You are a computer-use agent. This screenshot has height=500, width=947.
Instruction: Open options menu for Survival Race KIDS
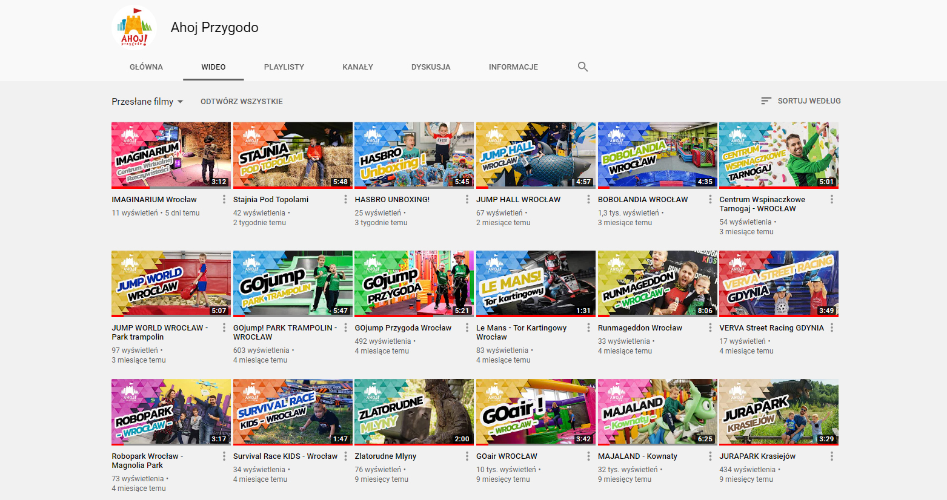(345, 456)
